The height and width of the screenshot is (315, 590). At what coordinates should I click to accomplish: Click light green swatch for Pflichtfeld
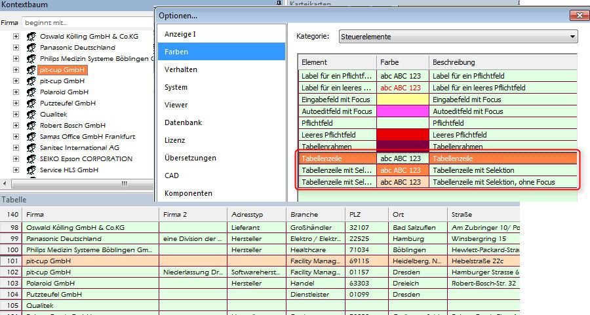click(x=403, y=123)
